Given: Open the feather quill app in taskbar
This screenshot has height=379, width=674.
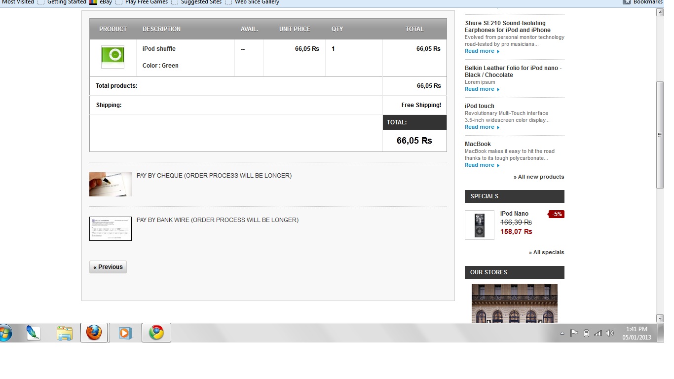Looking at the screenshot, I should point(33,333).
